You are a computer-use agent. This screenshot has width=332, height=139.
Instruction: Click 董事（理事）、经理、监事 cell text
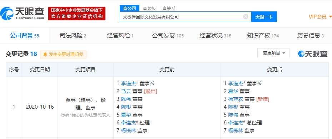click(x=85, y=104)
